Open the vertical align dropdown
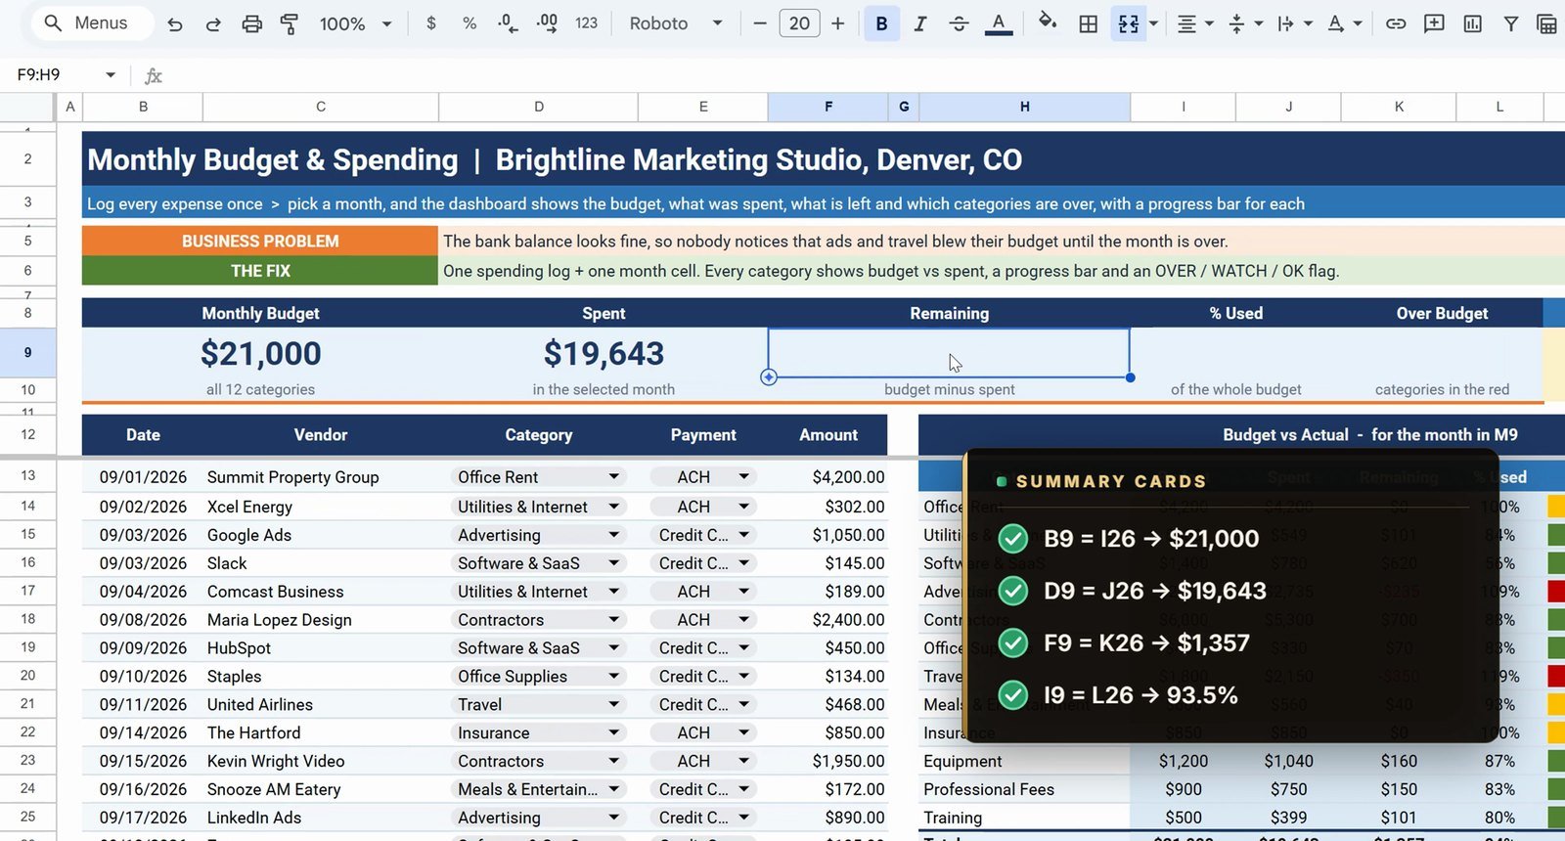The height and width of the screenshot is (841, 1565). click(1245, 23)
